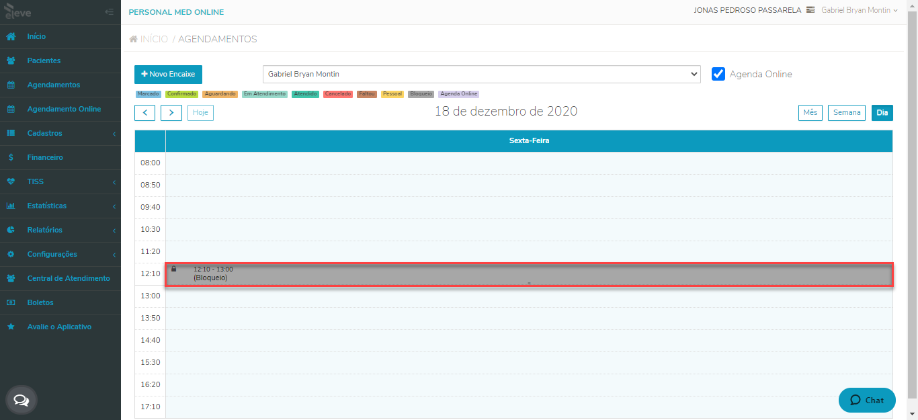Image resolution: width=918 pixels, height=420 pixels.
Task: Click the Aguardando status legend swatch
Action: tap(220, 94)
